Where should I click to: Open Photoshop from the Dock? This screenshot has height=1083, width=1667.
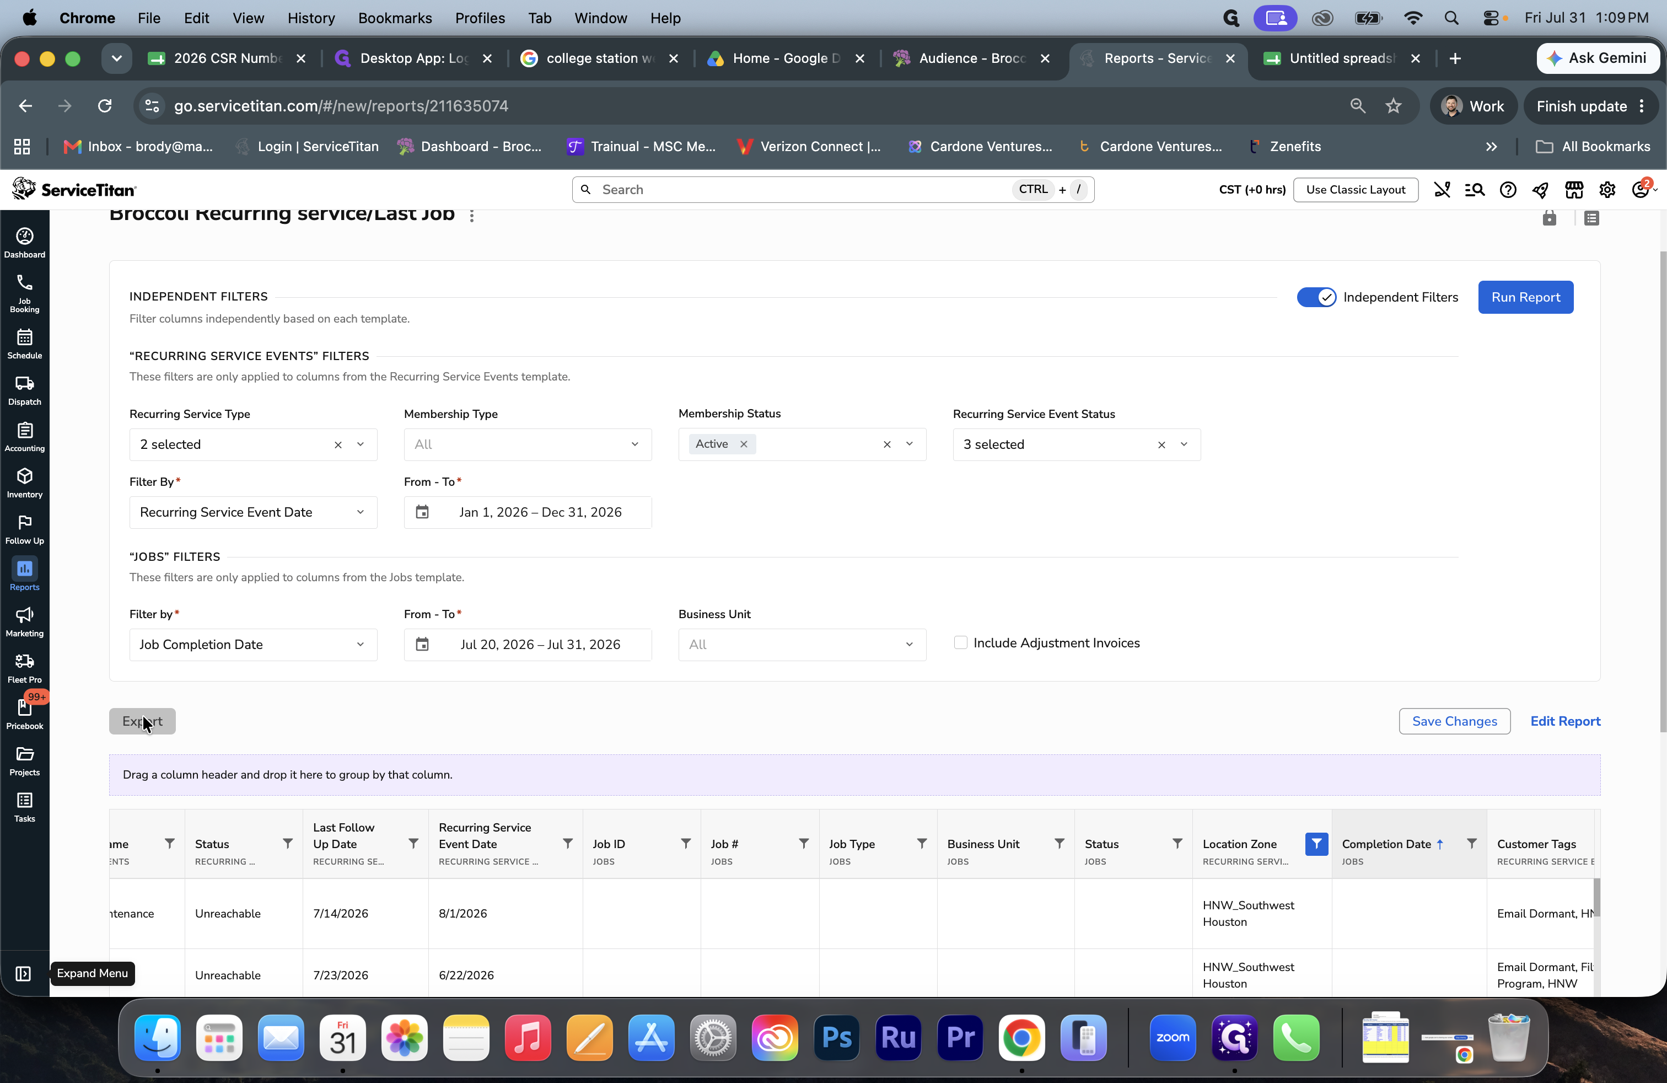(836, 1037)
